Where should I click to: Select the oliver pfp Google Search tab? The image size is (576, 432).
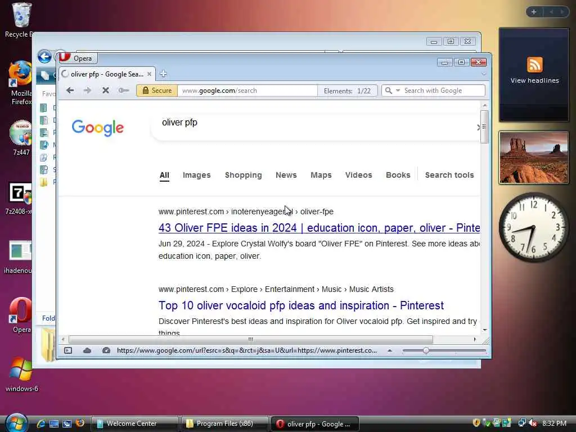pos(107,74)
